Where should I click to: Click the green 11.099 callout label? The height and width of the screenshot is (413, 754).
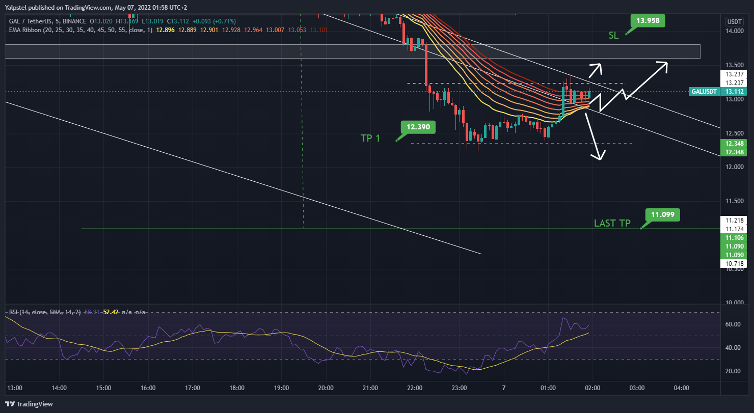pos(662,215)
